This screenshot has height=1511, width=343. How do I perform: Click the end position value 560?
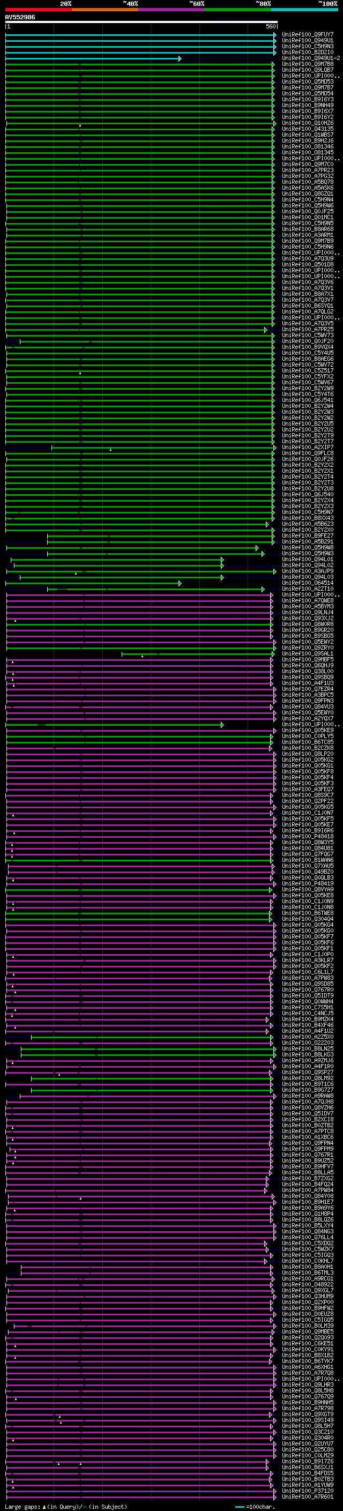click(271, 27)
